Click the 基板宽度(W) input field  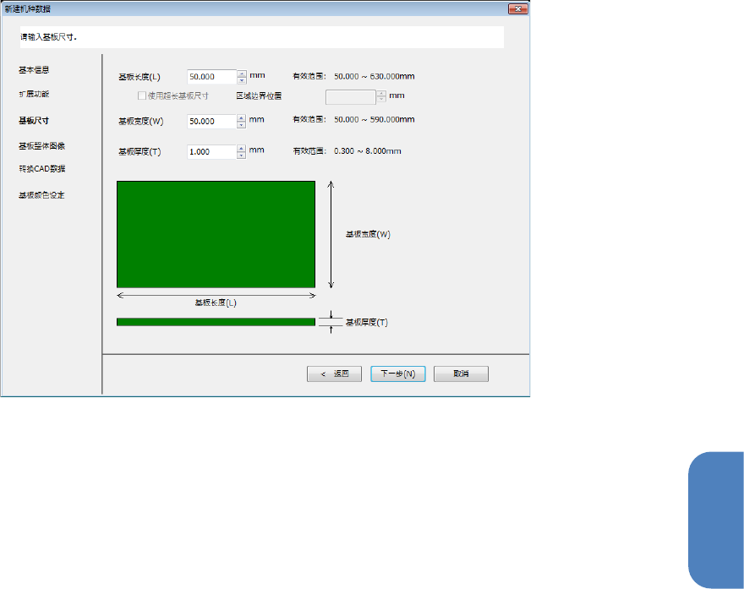tap(211, 122)
